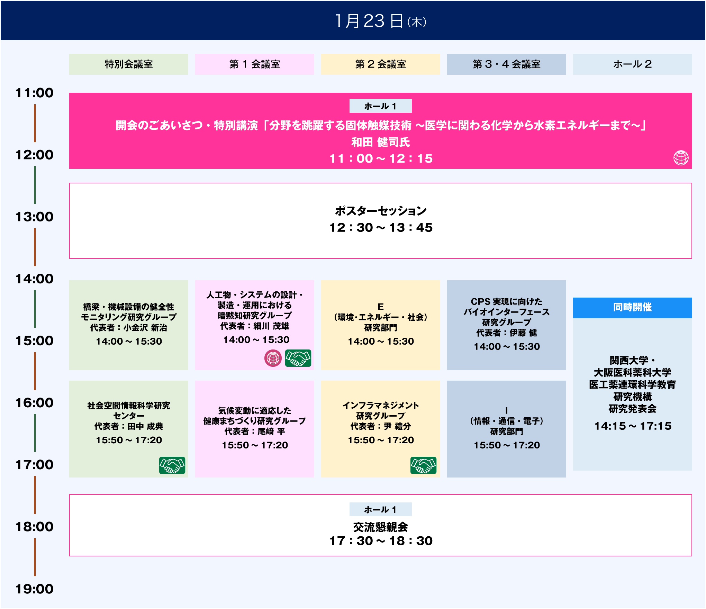Click the ホール1 badge above 交流懇親会

381,509
